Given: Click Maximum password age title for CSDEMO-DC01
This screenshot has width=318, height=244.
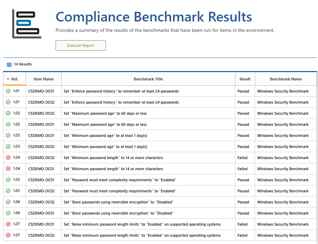Looking at the screenshot, I should pyautogui.click(x=105, y=124).
